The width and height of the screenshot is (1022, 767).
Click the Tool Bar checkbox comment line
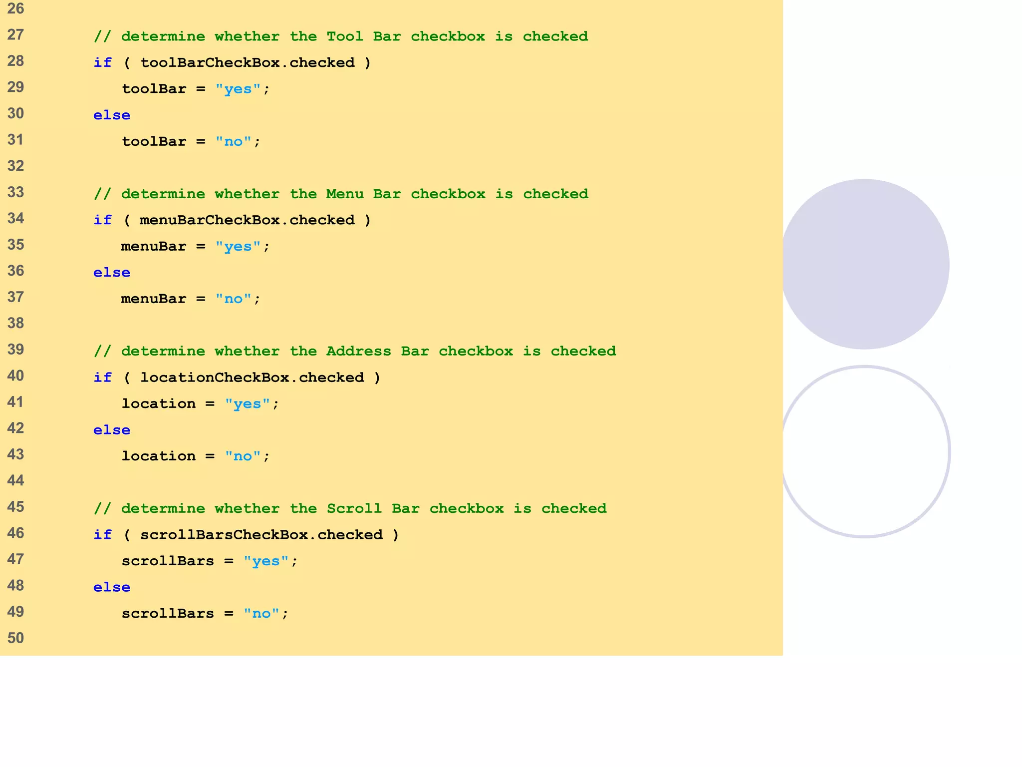click(x=341, y=36)
